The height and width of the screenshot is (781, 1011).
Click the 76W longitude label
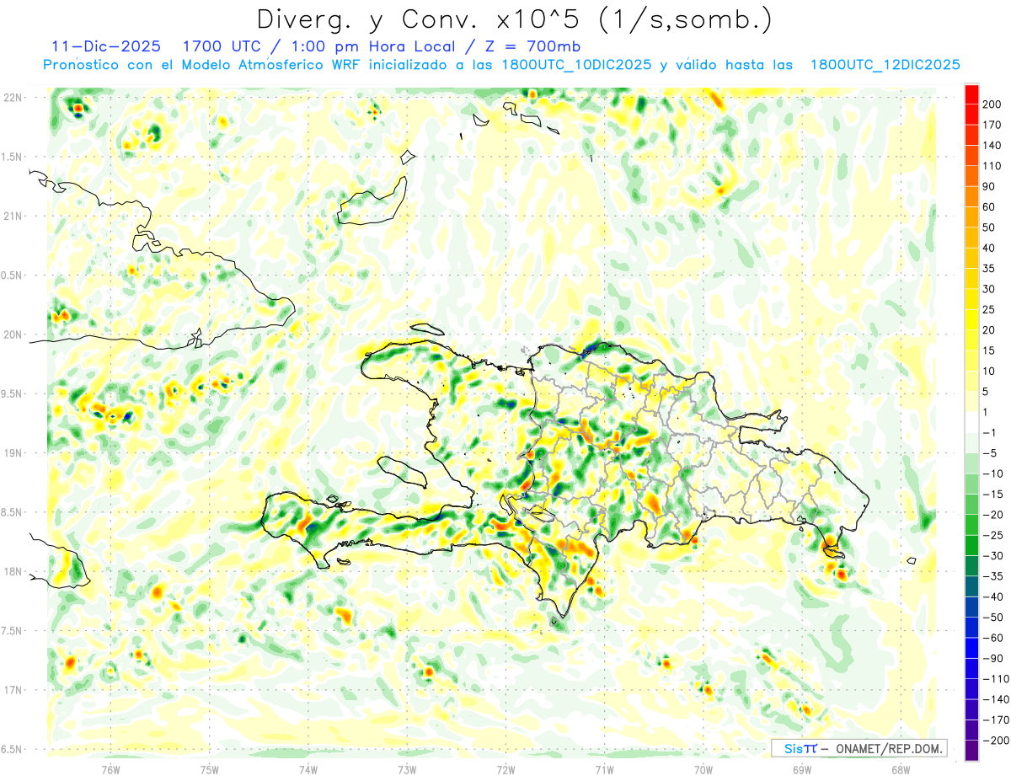tap(111, 769)
